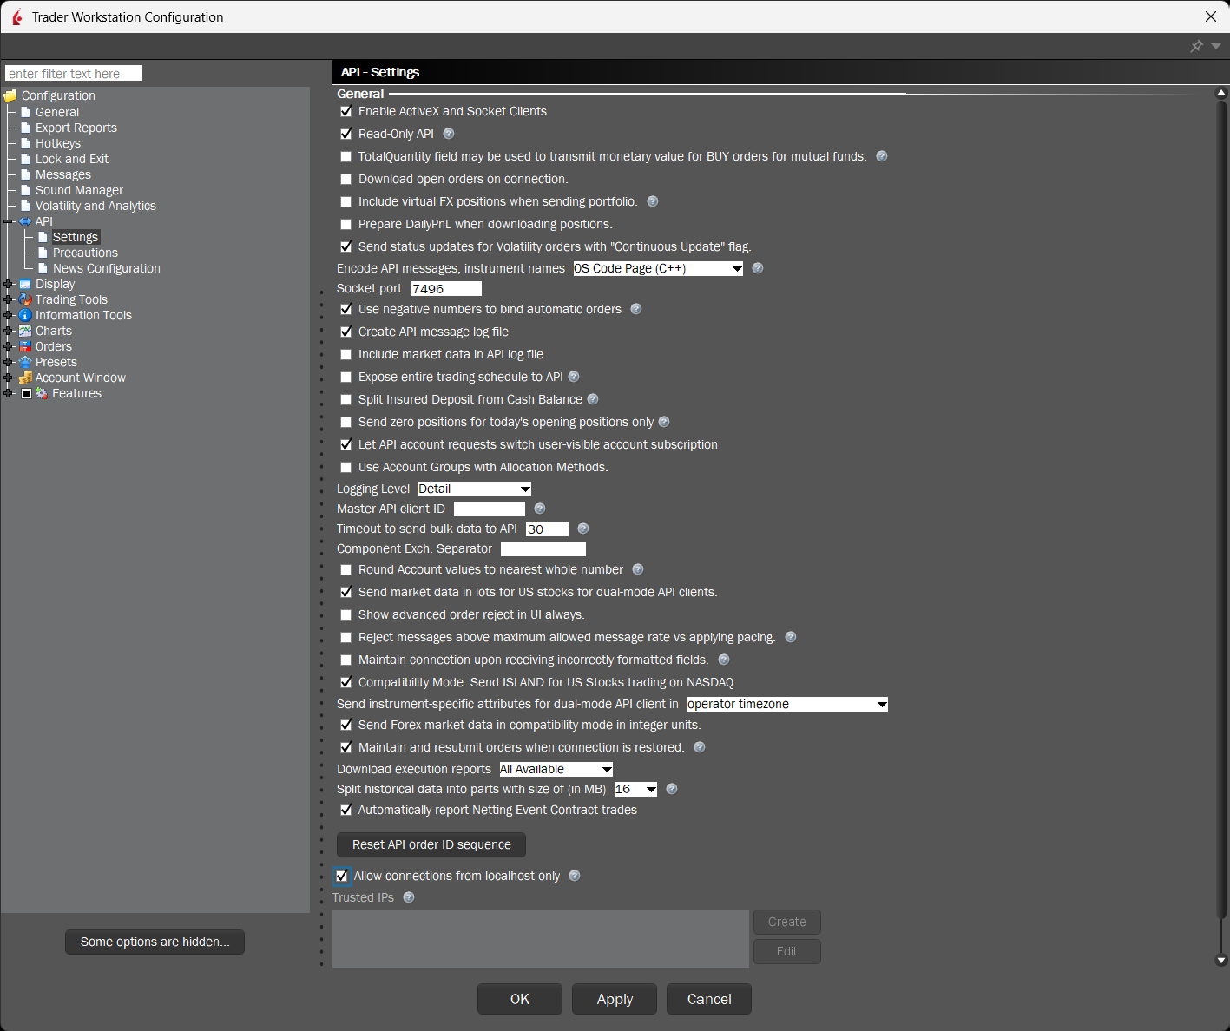Image resolution: width=1230 pixels, height=1031 pixels.
Task: Click the Features gear icon
Action: click(41, 393)
